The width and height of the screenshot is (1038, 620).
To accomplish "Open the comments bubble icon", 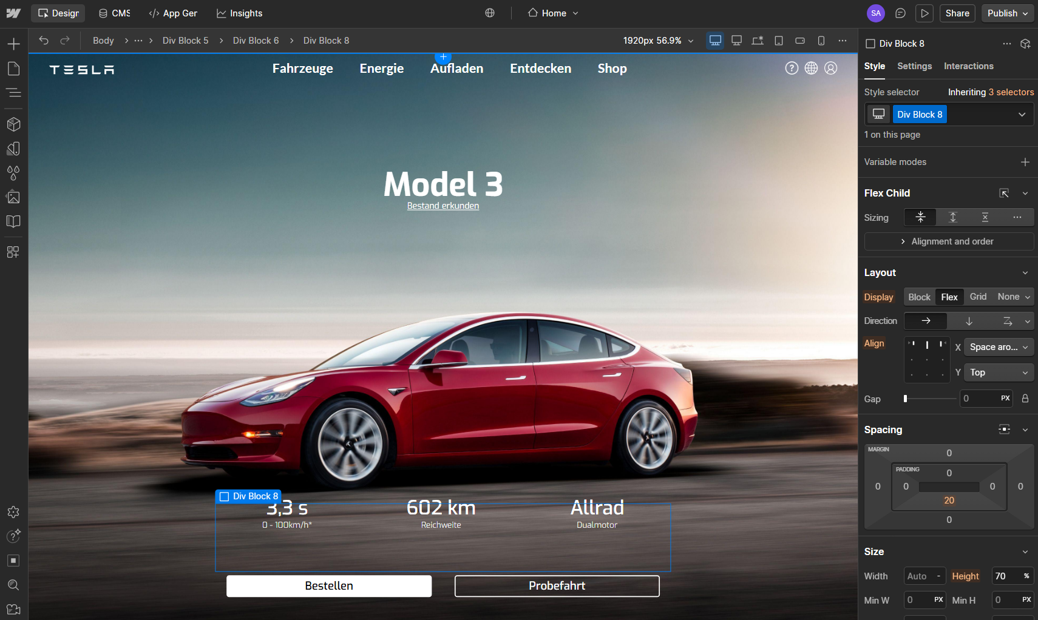I will coord(900,13).
